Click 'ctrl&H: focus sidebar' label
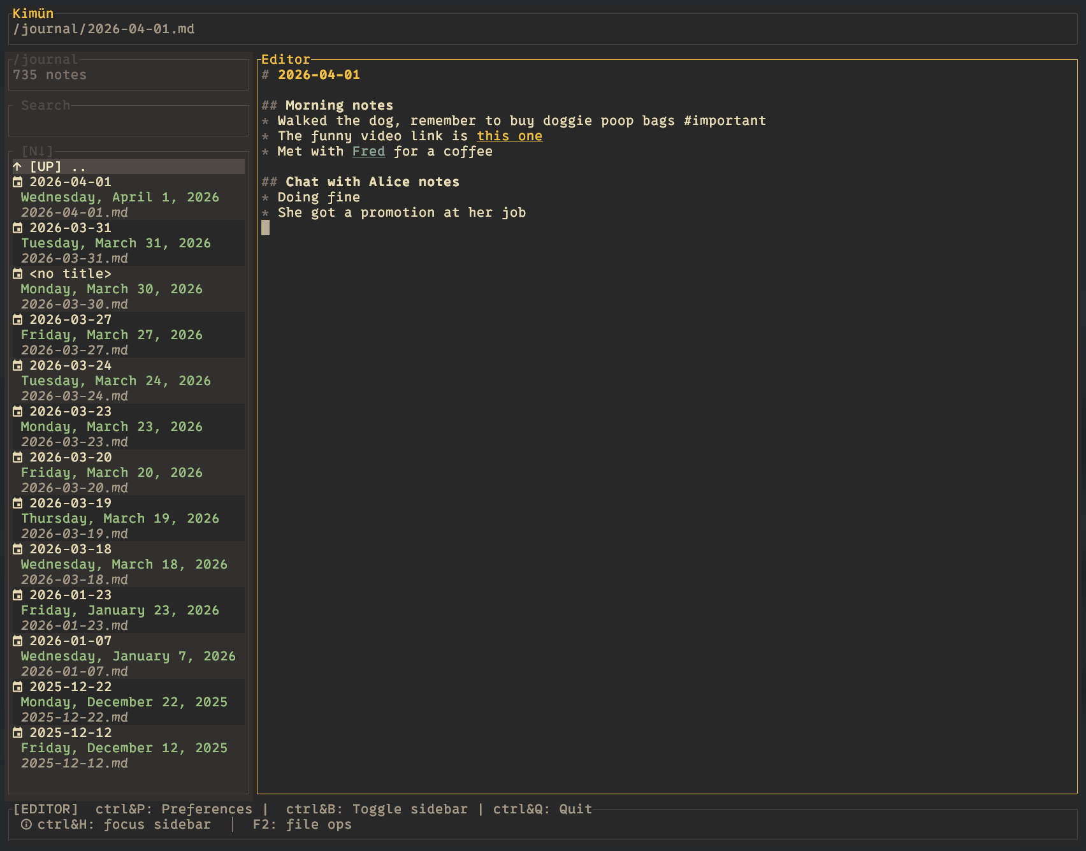The width and height of the screenshot is (1086, 851). coord(124,824)
